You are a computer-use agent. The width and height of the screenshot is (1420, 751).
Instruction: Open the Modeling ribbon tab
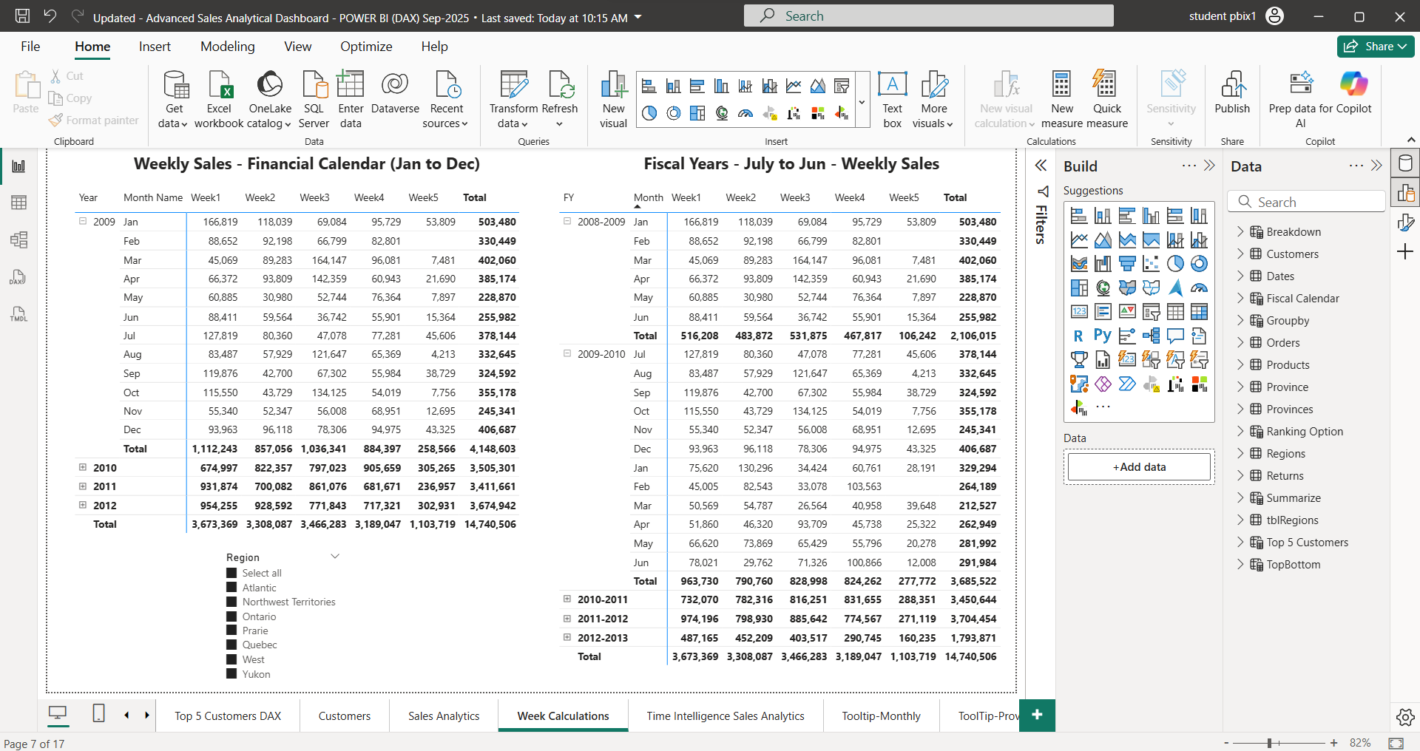[x=227, y=46]
